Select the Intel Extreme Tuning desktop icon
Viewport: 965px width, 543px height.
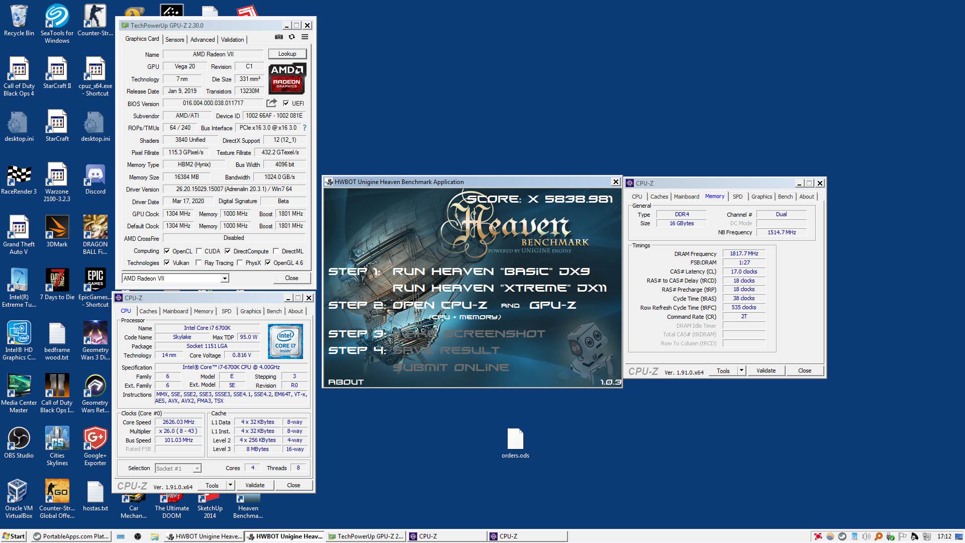(19, 288)
